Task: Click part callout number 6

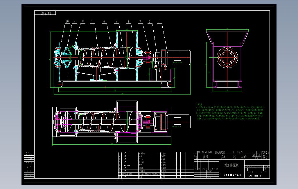Action: (x=104, y=21)
